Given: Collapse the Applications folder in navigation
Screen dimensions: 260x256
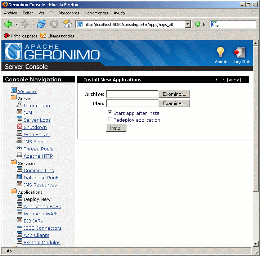Looking at the screenshot, I should coord(14,191).
